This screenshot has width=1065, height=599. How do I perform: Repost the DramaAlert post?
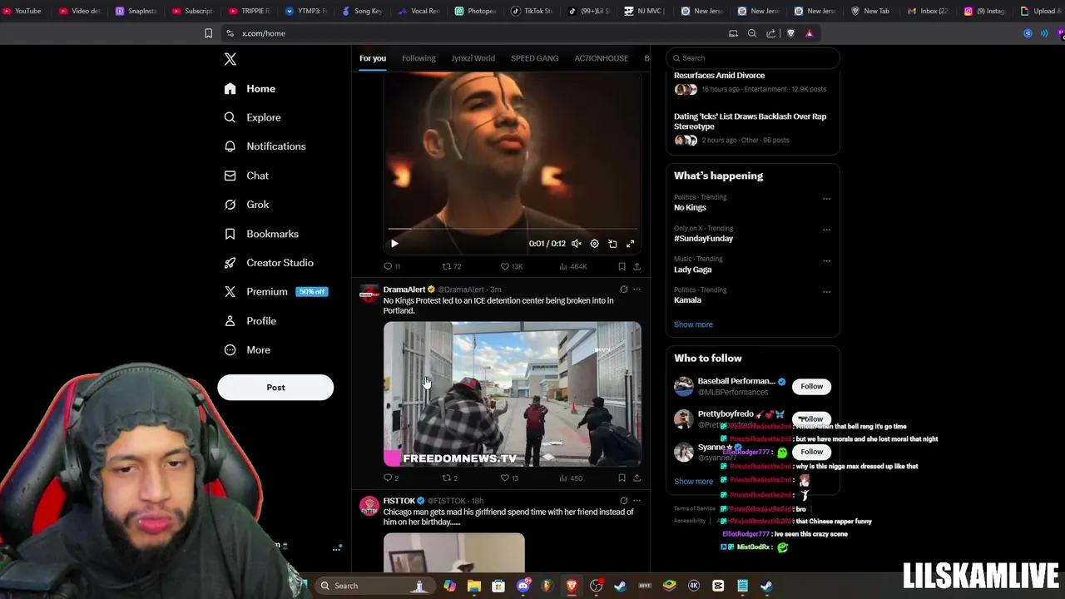point(449,478)
